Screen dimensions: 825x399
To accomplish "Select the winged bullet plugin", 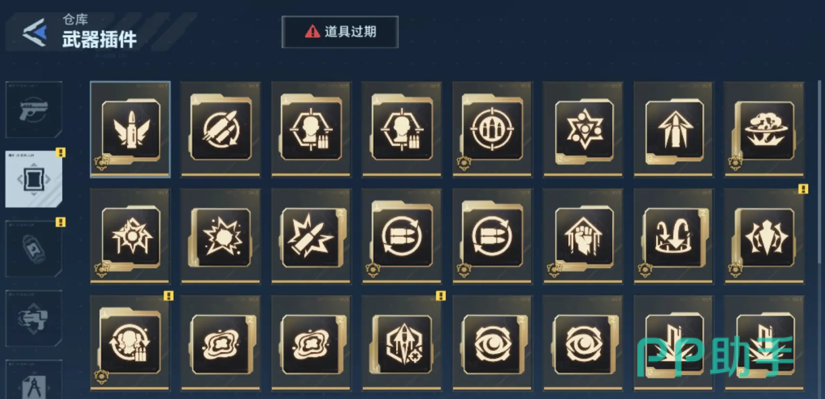I will point(130,130).
